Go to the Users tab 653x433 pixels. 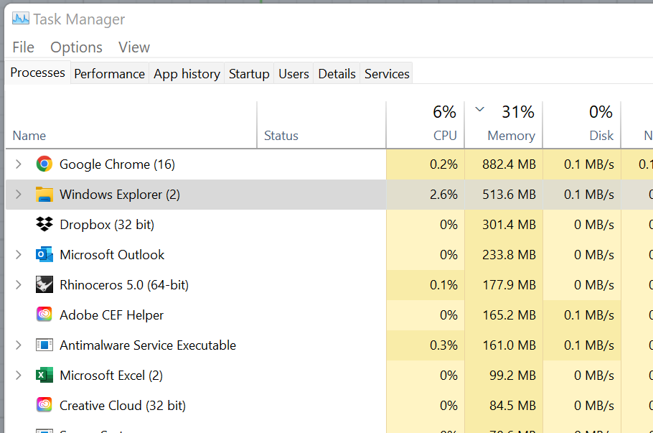click(293, 74)
